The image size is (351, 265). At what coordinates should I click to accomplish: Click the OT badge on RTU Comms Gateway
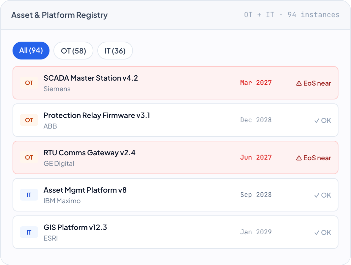[x=29, y=158]
